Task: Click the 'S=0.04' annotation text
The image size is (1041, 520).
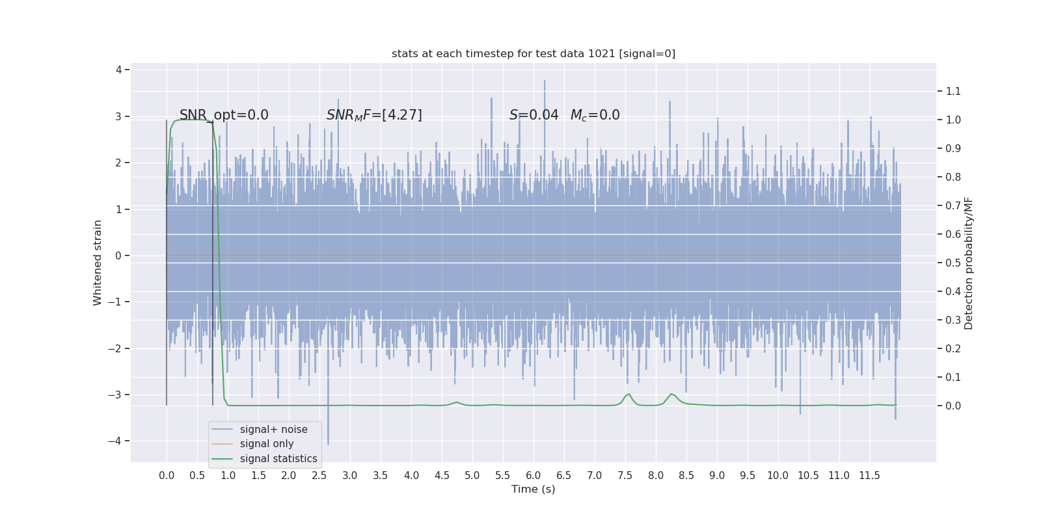Action: click(534, 115)
